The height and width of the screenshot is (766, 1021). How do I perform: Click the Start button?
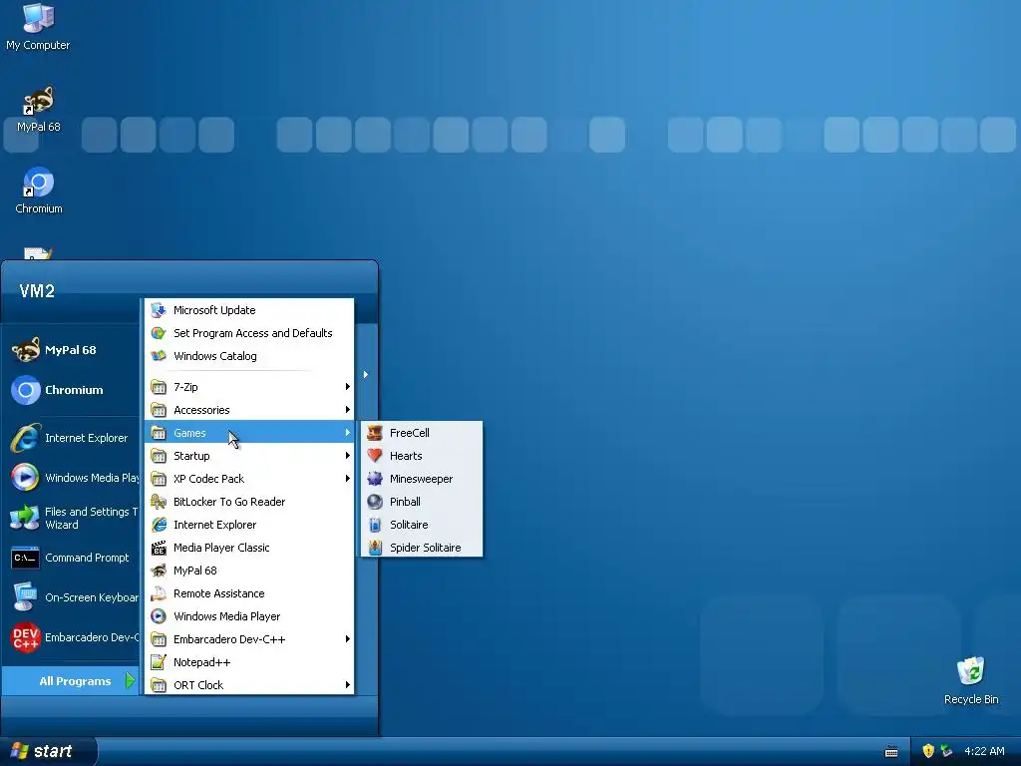[x=48, y=751]
